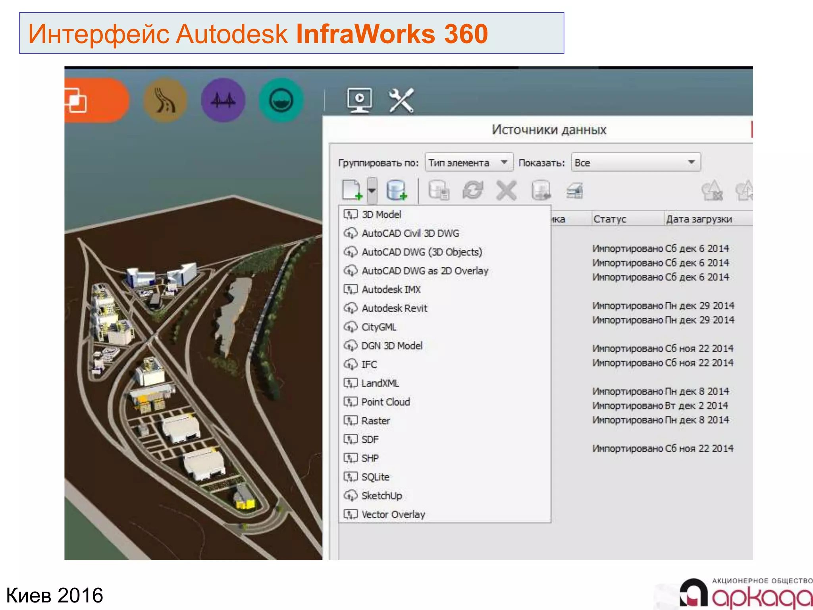Click the data source configure icon
Viewport: 813px width, 610px height.
coord(439,190)
